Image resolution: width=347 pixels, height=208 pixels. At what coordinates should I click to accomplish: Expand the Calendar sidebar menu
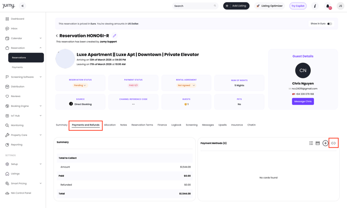click(x=40, y=38)
